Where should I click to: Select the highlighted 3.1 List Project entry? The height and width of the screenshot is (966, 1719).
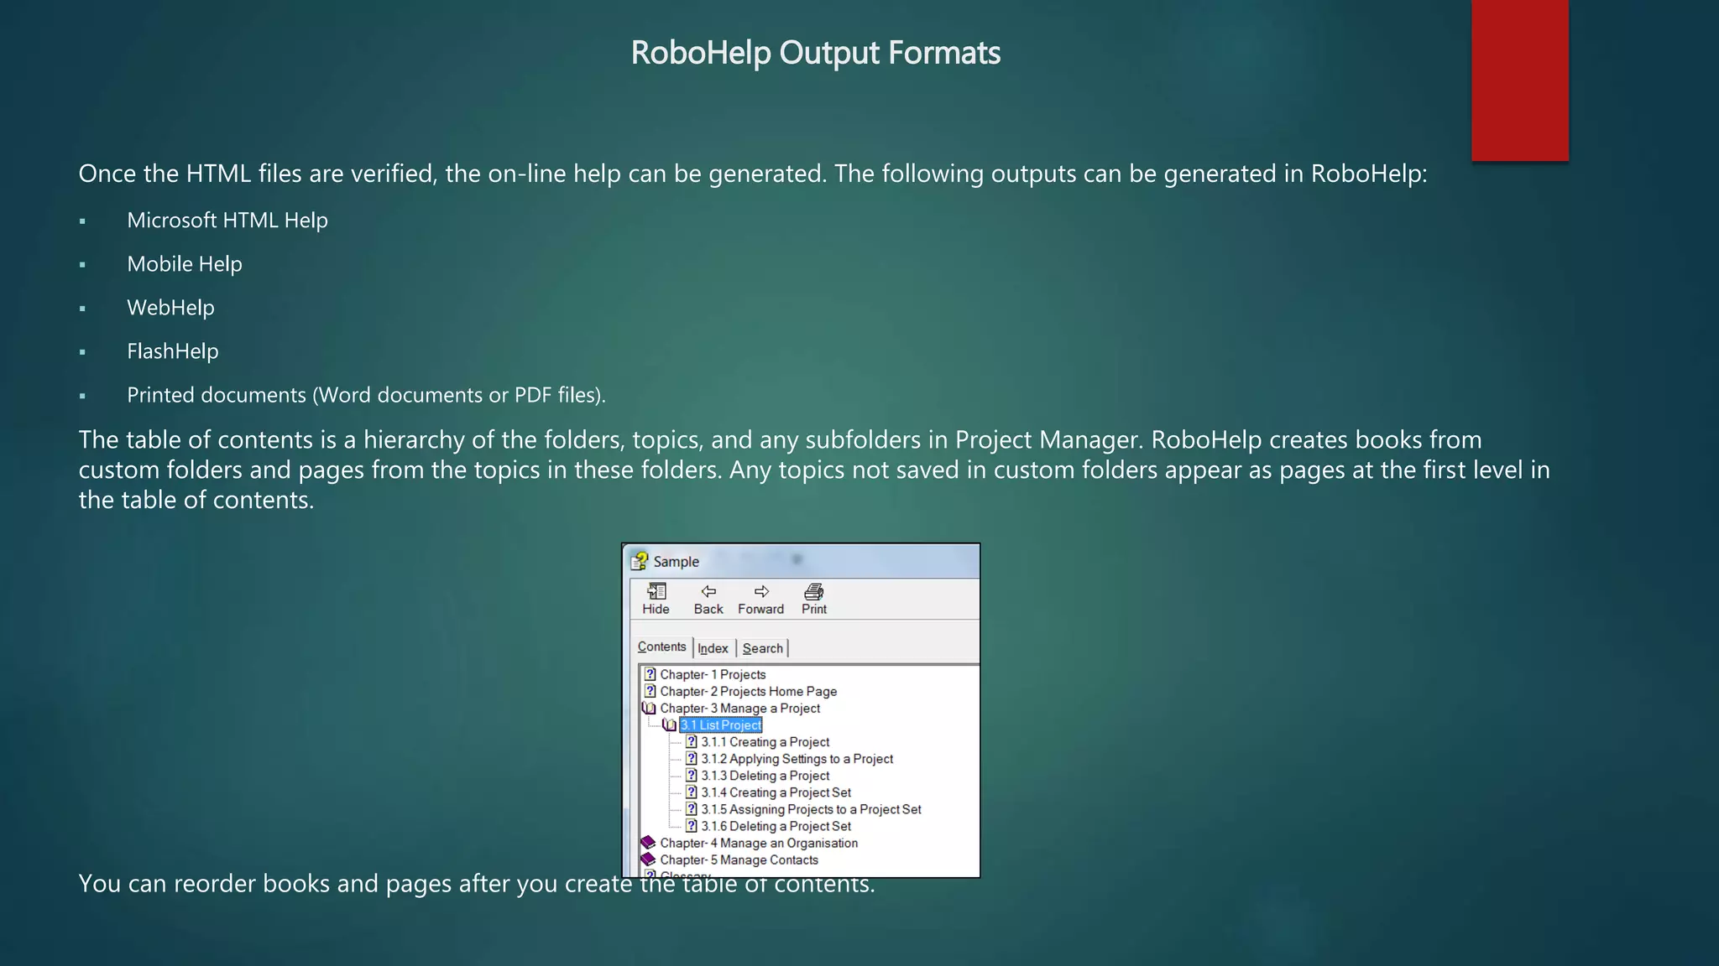(x=721, y=724)
